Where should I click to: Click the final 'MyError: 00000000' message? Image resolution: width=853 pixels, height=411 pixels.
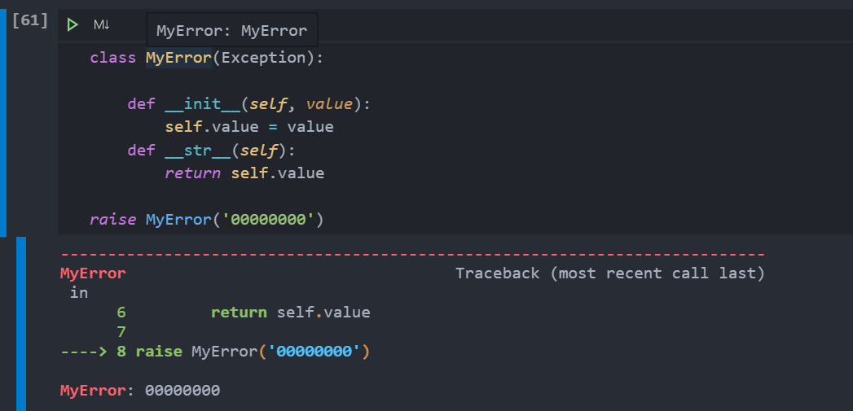(140, 391)
